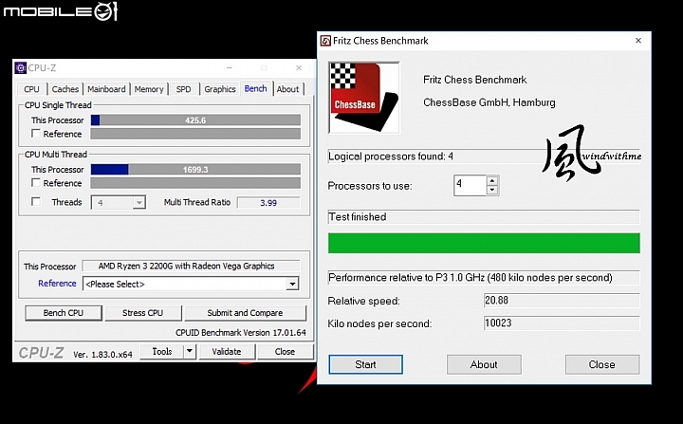Screen dimensions: 683x424
Task: Click the CPUID Benchmark Version 17.01.64 text
Action: pyautogui.click(x=241, y=333)
